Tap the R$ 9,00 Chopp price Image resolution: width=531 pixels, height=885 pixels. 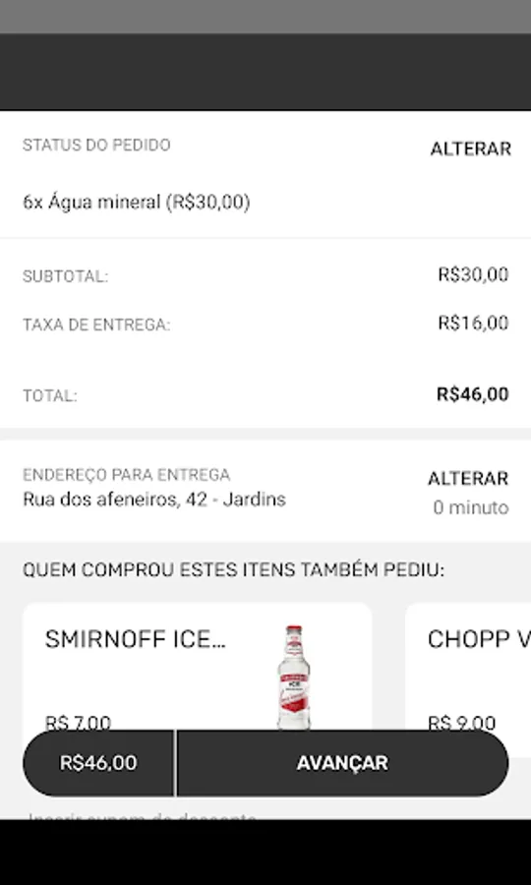[x=461, y=723]
